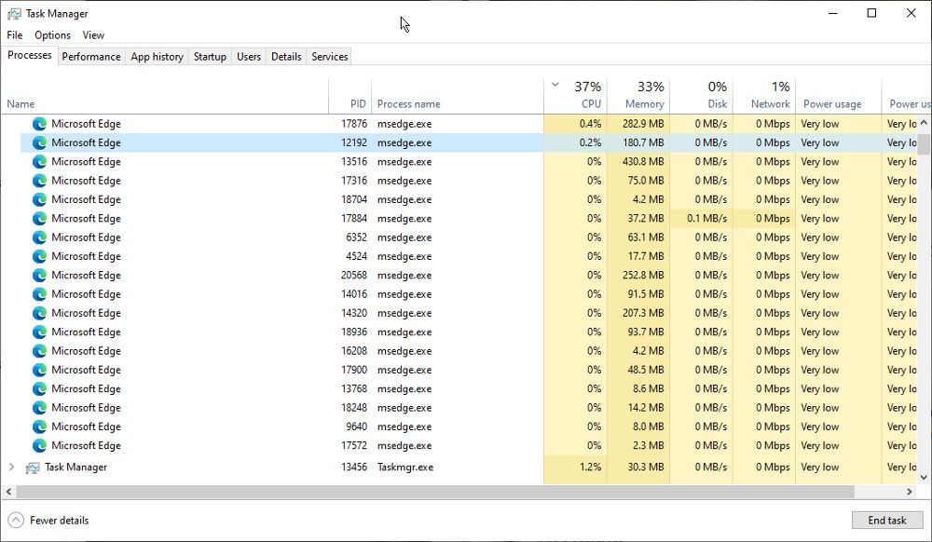The width and height of the screenshot is (932, 542).
Task: Toggle sort order via CPU column arrow
Action: click(555, 85)
